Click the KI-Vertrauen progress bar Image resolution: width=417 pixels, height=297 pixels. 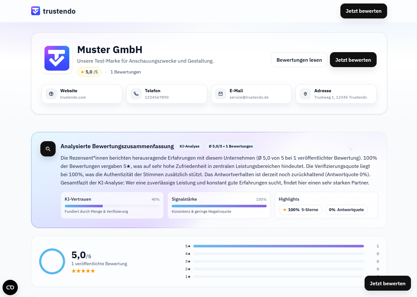[x=112, y=206]
